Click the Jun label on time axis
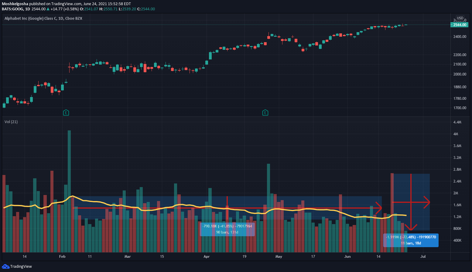Viewport: 472px width, 272px height. pos(347,257)
